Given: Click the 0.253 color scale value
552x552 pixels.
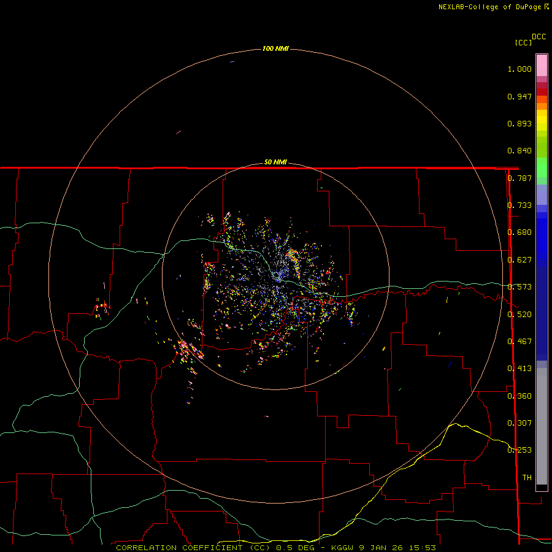Looking at the screenshot, I should [x=519, y=450].
